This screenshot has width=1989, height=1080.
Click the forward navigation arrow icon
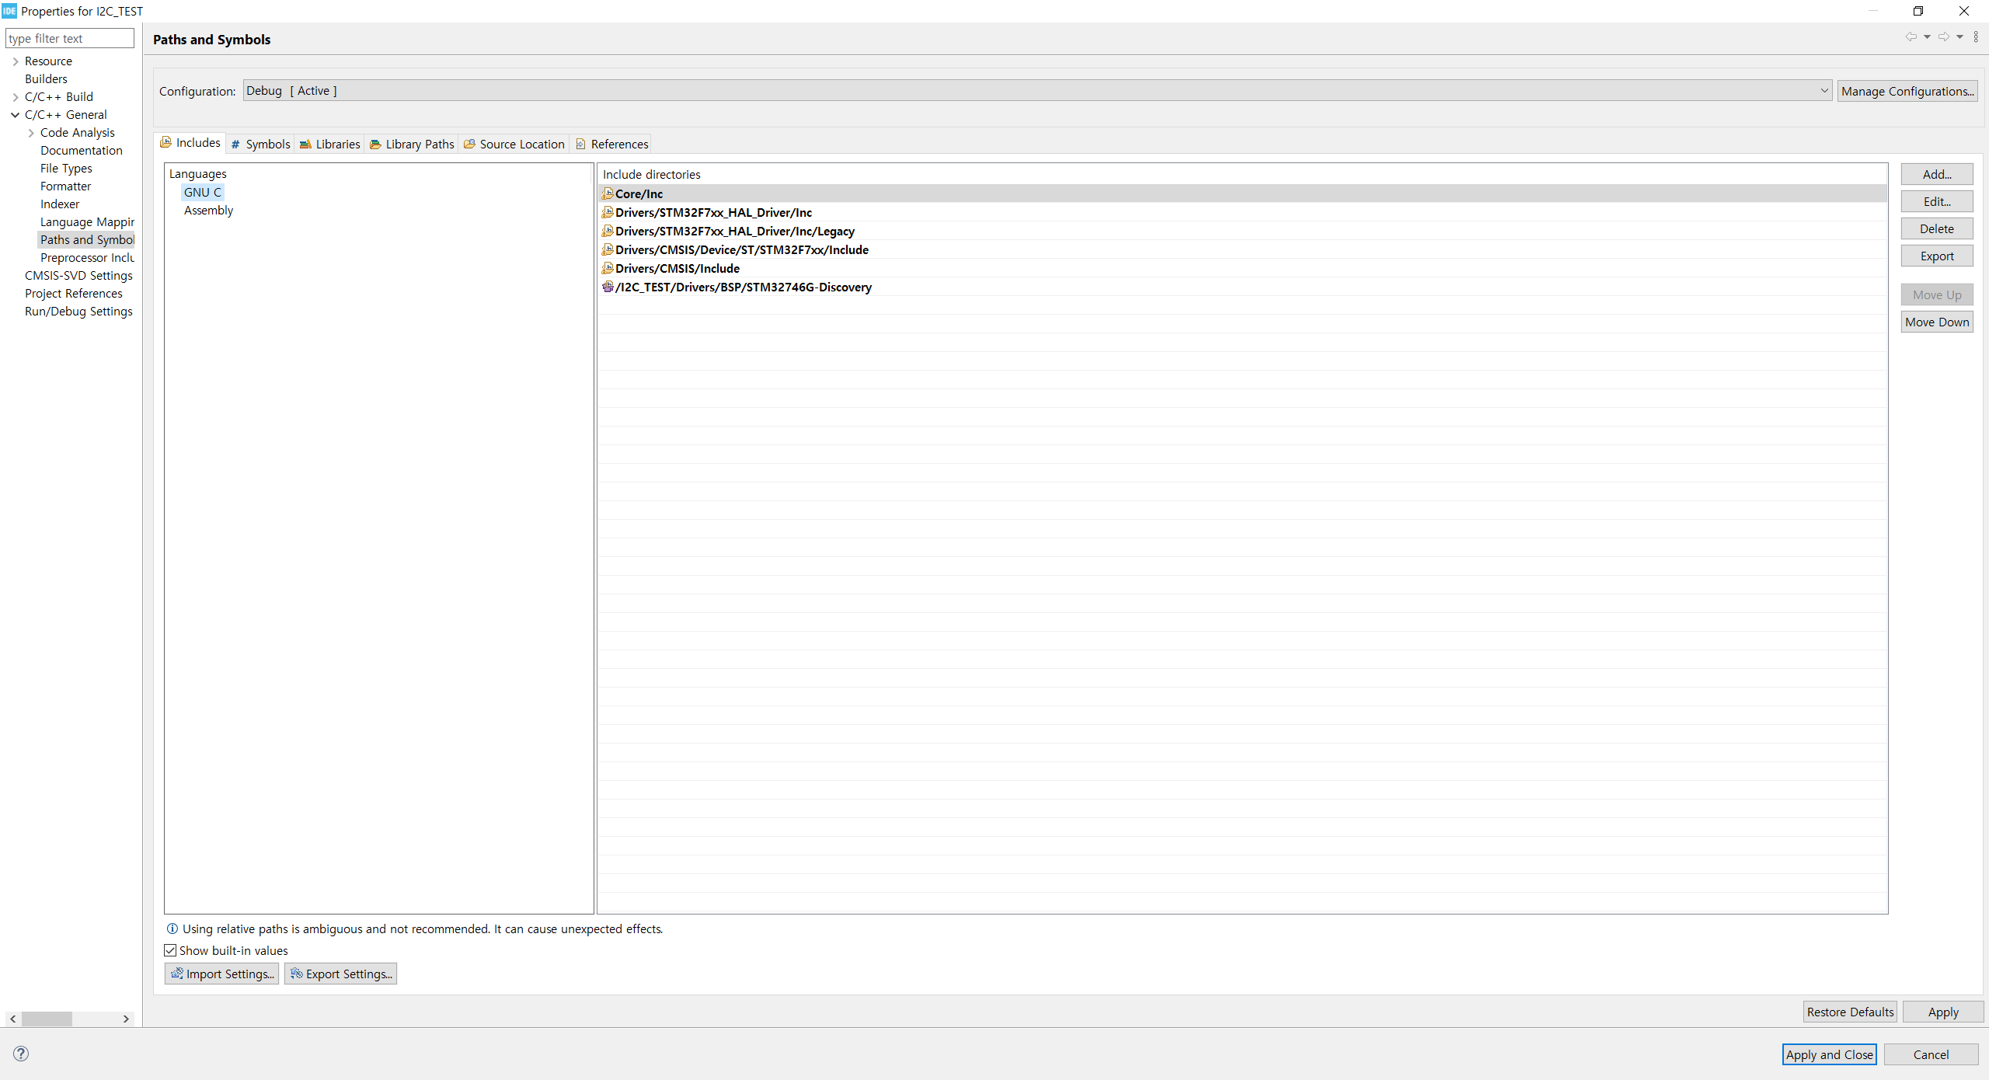pyautogui.click(x=1943, y=37)
